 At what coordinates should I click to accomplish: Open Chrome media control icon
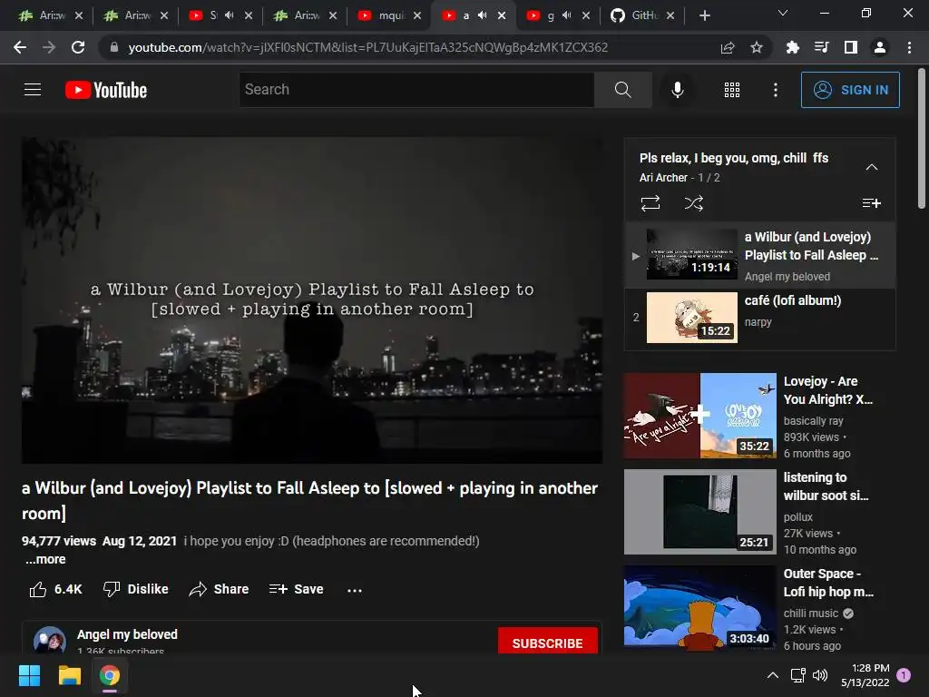coord(821,47)
